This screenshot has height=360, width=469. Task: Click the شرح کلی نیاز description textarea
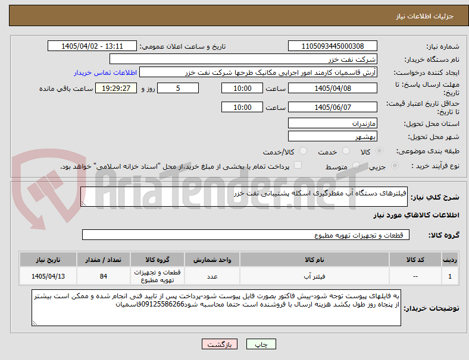pyautogui.click(x=244, y=197)
